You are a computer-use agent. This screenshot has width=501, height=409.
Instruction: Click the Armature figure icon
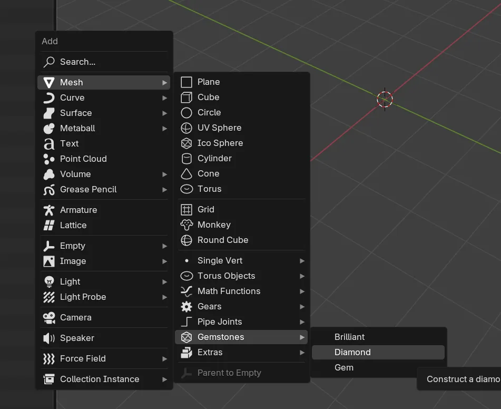(x=49, y=210)
